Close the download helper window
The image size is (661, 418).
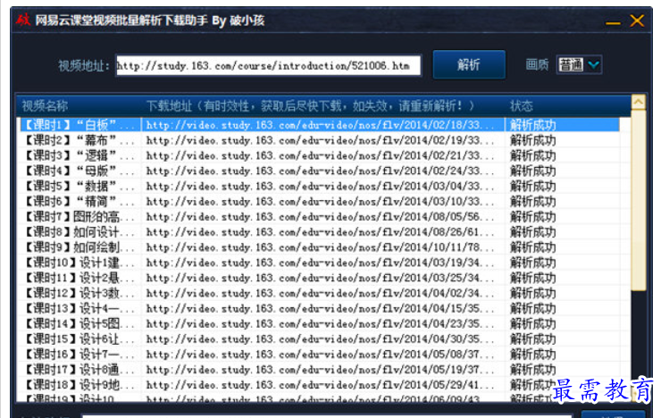click(637, 21)
